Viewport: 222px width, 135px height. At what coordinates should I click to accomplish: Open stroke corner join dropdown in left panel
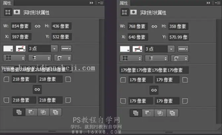coord(63,58)
